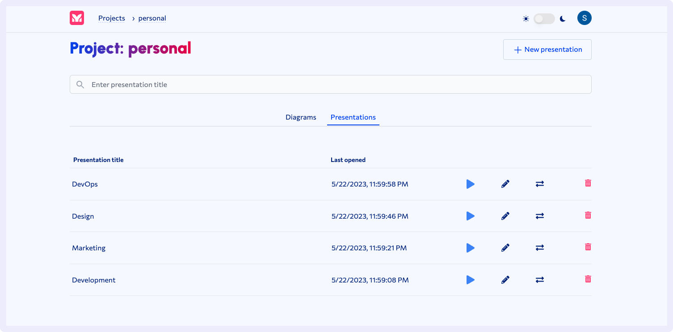Edit the Design presentation with pencil icon
This screenshot has height=332, width=673.
tap(505, 216)
